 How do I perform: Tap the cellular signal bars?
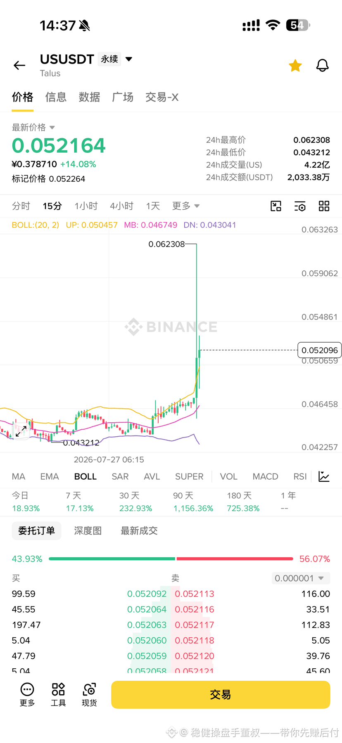tap(251, 25)
